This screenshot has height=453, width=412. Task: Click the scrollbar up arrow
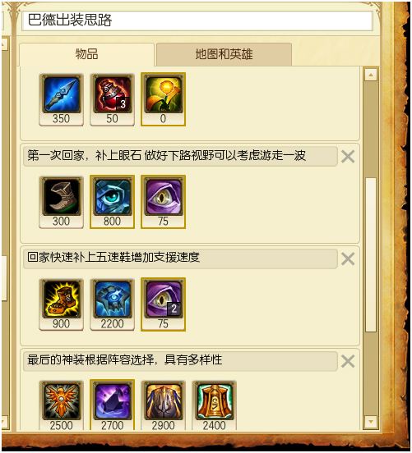click(x=371, y=75)
